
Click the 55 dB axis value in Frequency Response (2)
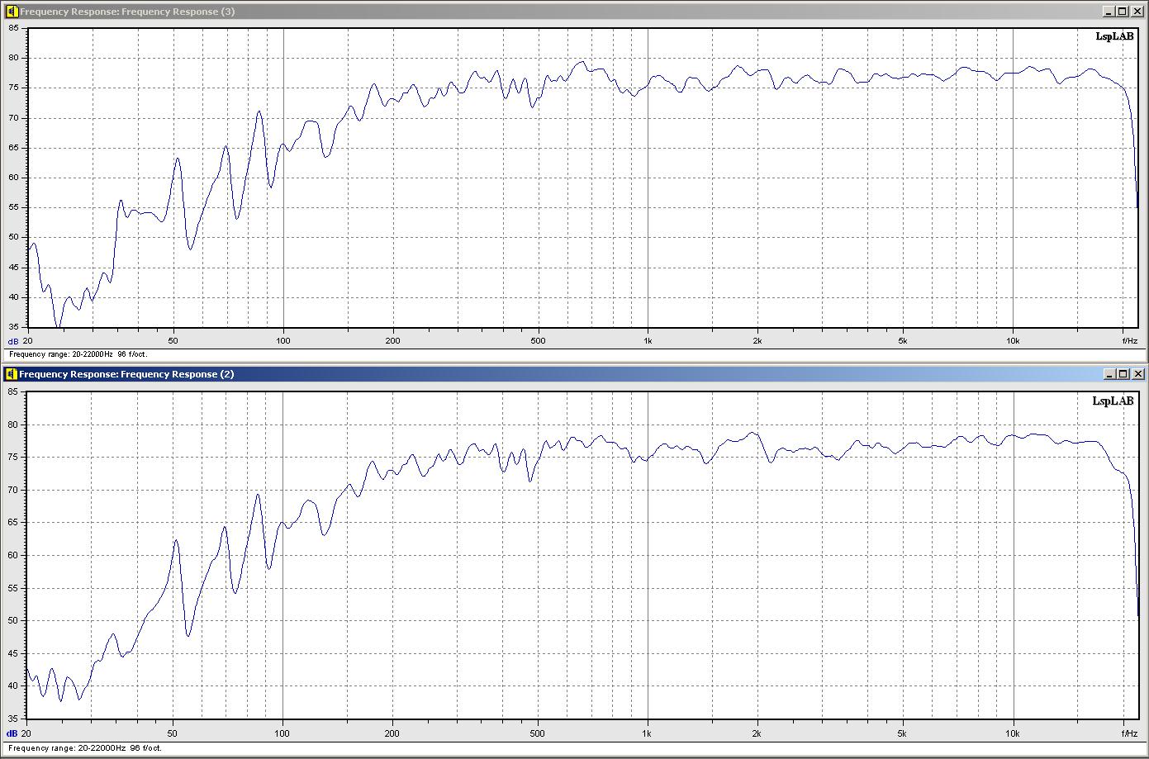point(13,587)
